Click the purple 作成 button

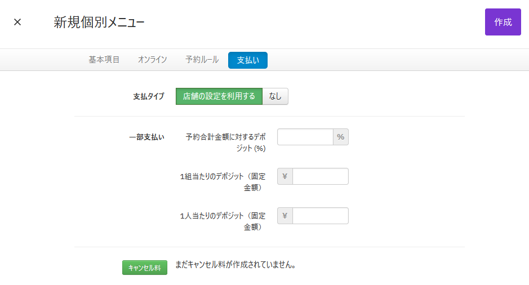pos(503,23)
